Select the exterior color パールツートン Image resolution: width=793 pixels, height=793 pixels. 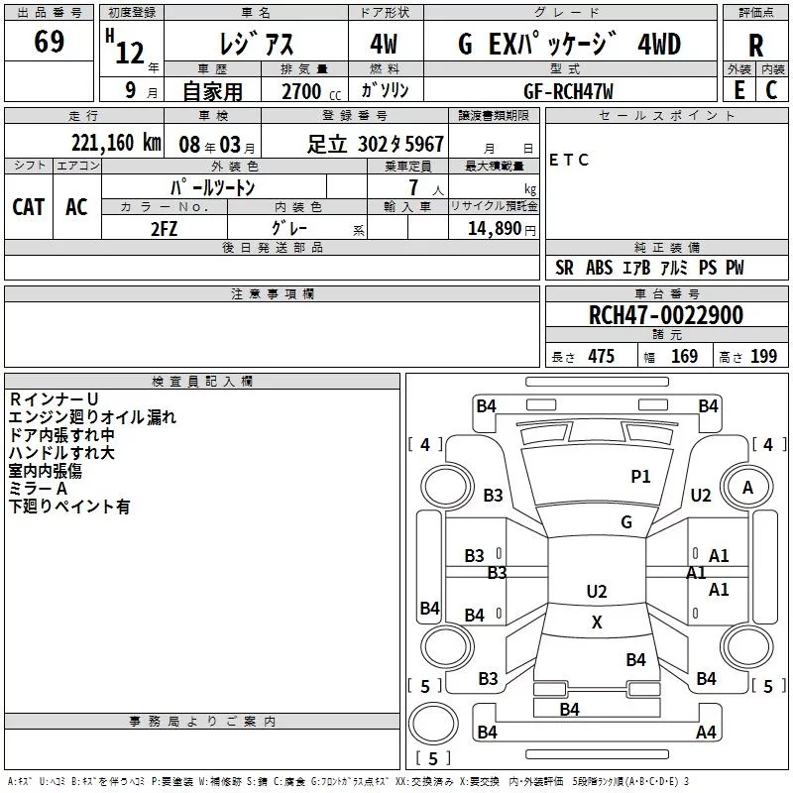click(x=212, y=187)
